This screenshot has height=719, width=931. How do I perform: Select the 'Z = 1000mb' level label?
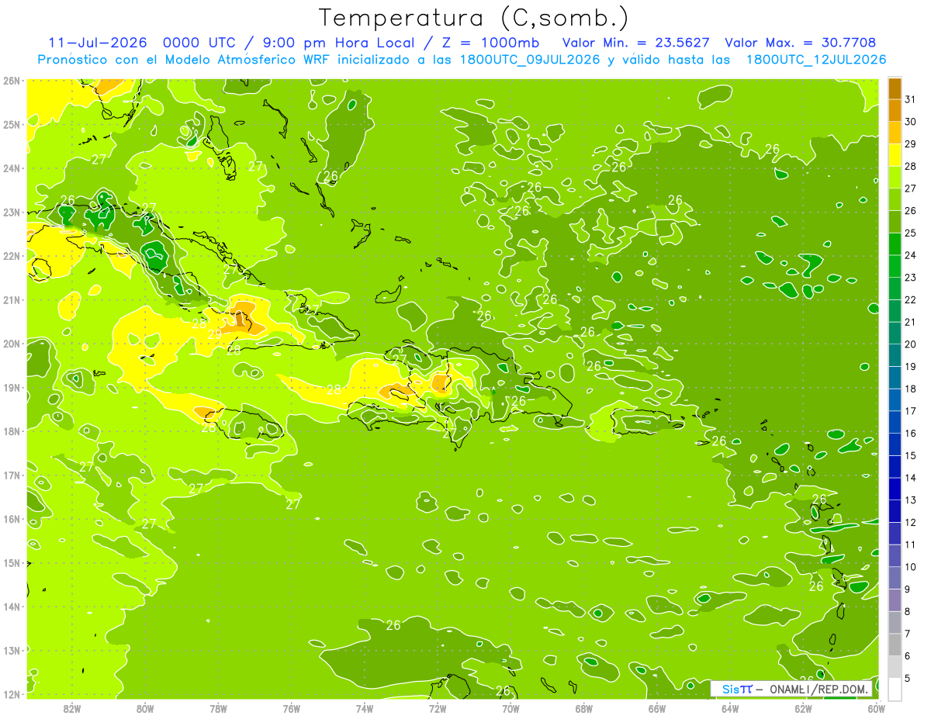coord(489,43)
